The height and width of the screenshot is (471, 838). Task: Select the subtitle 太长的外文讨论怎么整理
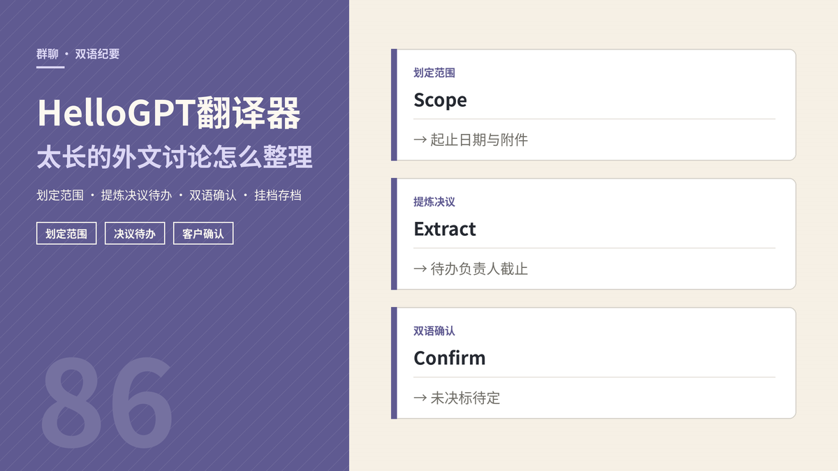[x=175, y=157]
